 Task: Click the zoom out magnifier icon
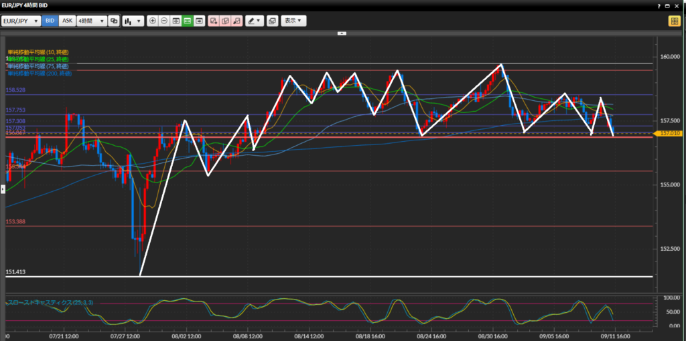[x=164, y=21]
